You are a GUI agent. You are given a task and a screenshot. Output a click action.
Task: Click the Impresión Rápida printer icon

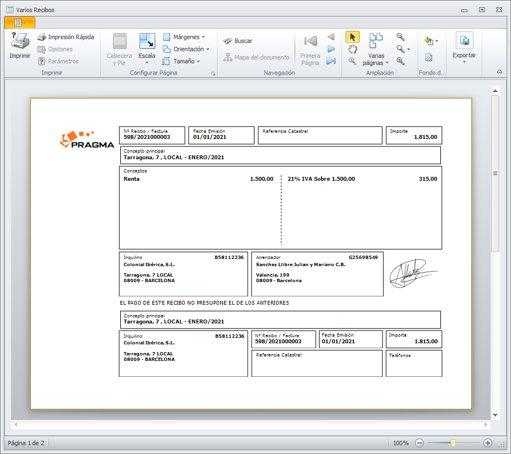click(x=41, y=37)
